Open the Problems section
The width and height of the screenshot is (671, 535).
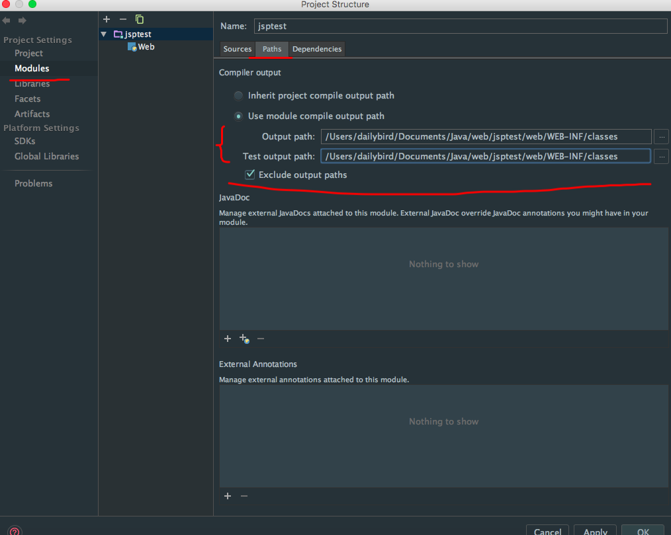point(33,183)
